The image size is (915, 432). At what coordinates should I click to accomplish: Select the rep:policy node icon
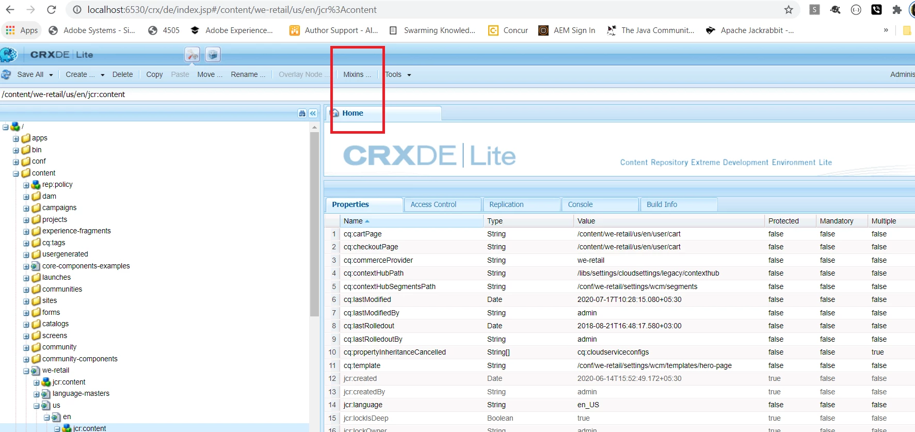36,185
